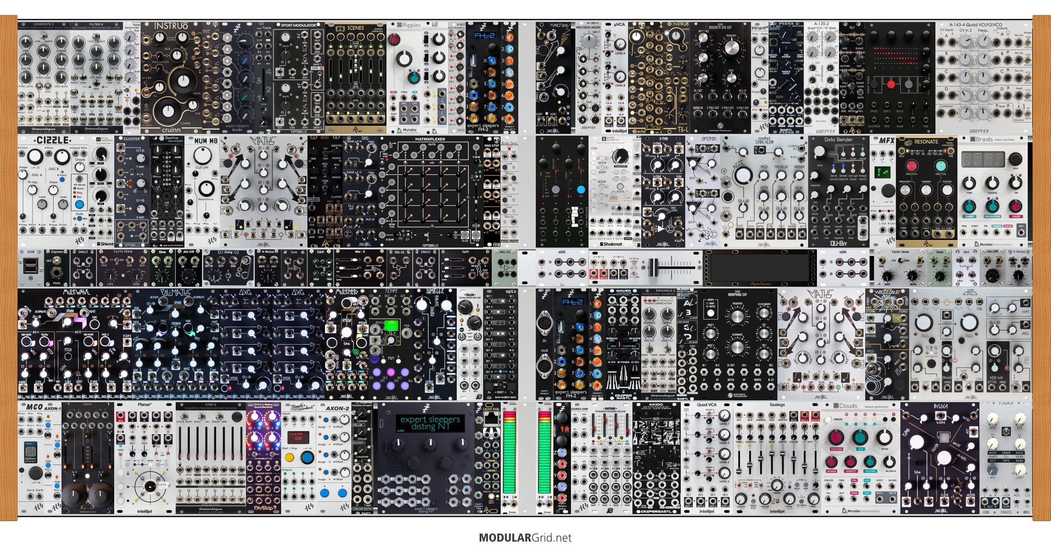This screenshot has width=1051, height=547.
Task: Open the Scenes segment generator module
Action: (356, 78)
